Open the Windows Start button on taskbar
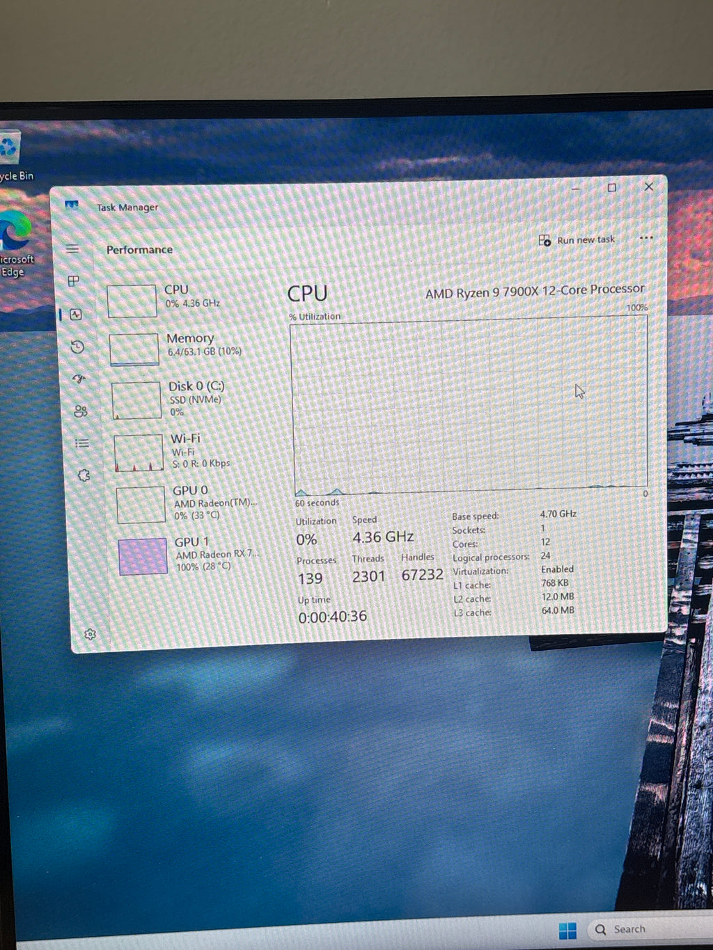The image size is (713, 950). point(567,931)
